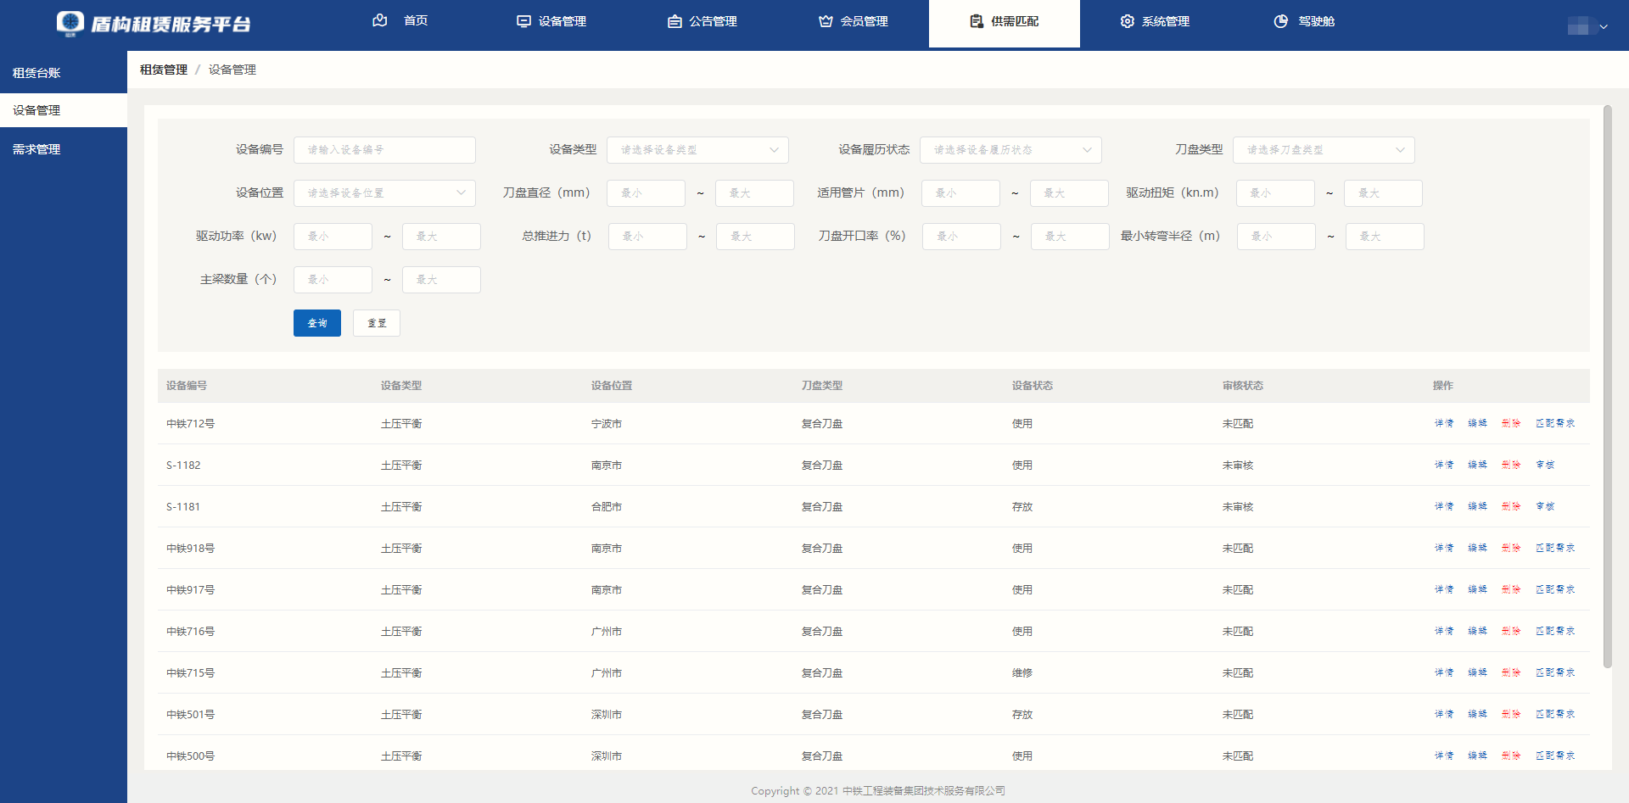Click the 中铁712号 device number cell
This screenshot has height=803, width=1629.
(191, 424)
